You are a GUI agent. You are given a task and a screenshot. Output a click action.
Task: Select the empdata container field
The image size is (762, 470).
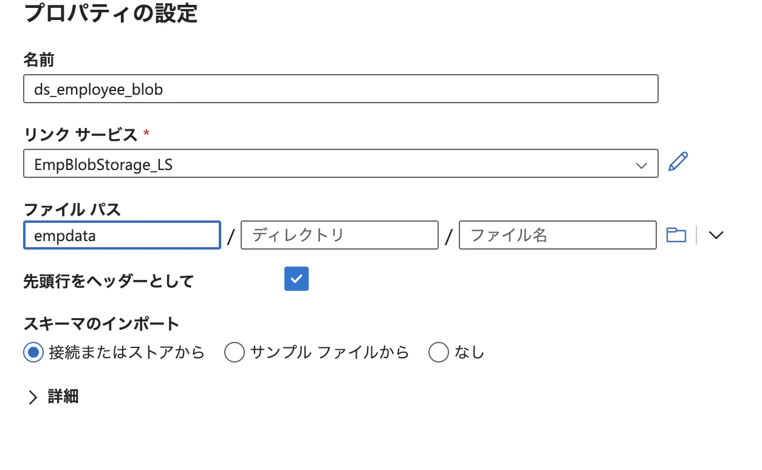[x=122, y=235]
